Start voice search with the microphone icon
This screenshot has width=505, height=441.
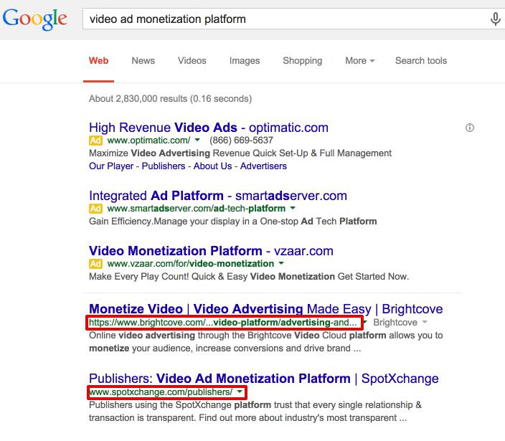[x=496, y=19]
